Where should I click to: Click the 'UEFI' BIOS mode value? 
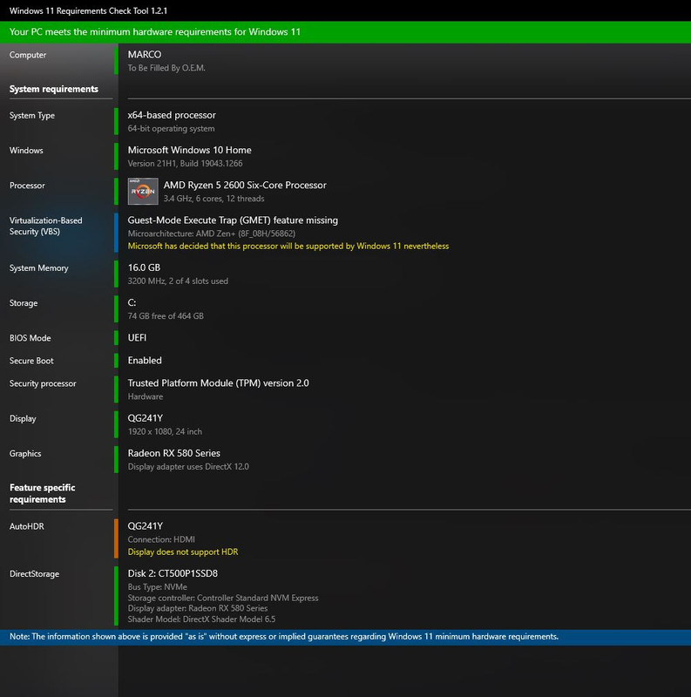137,338
